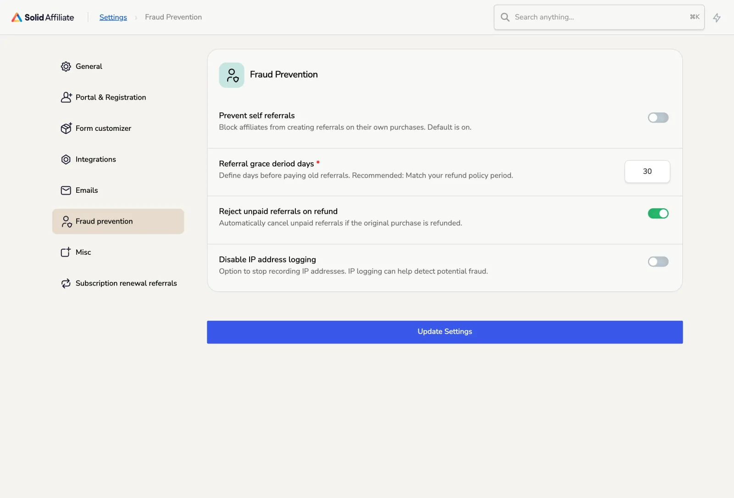The height and width of the screenshot is (498, 734).
Task: Click the 'Define days before paying' description
Action: point(366,176)
